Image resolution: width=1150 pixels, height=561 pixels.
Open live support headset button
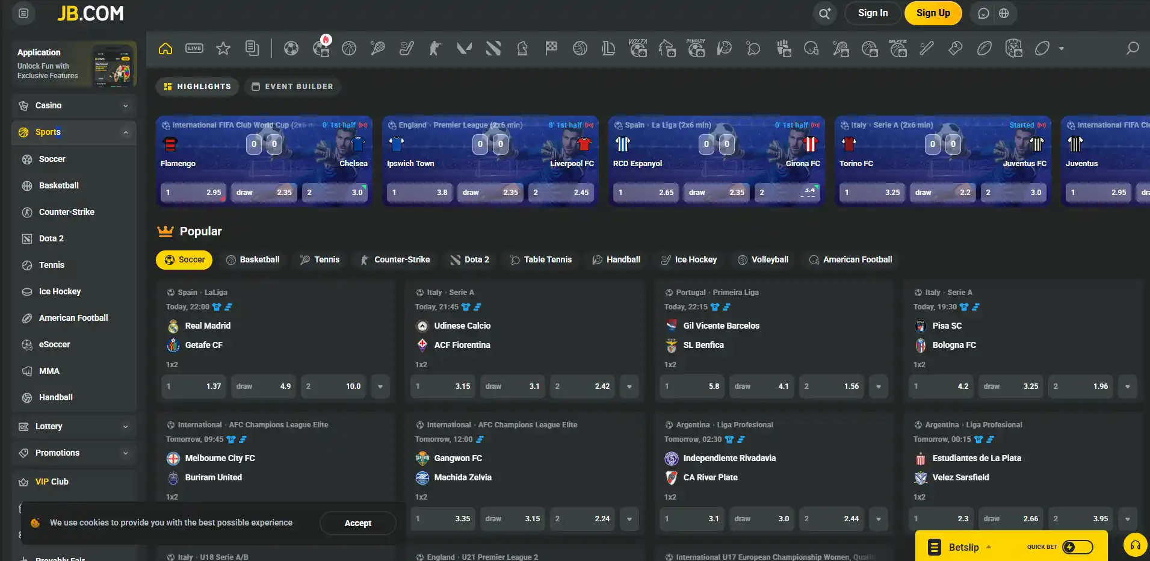coord(1136,545)
